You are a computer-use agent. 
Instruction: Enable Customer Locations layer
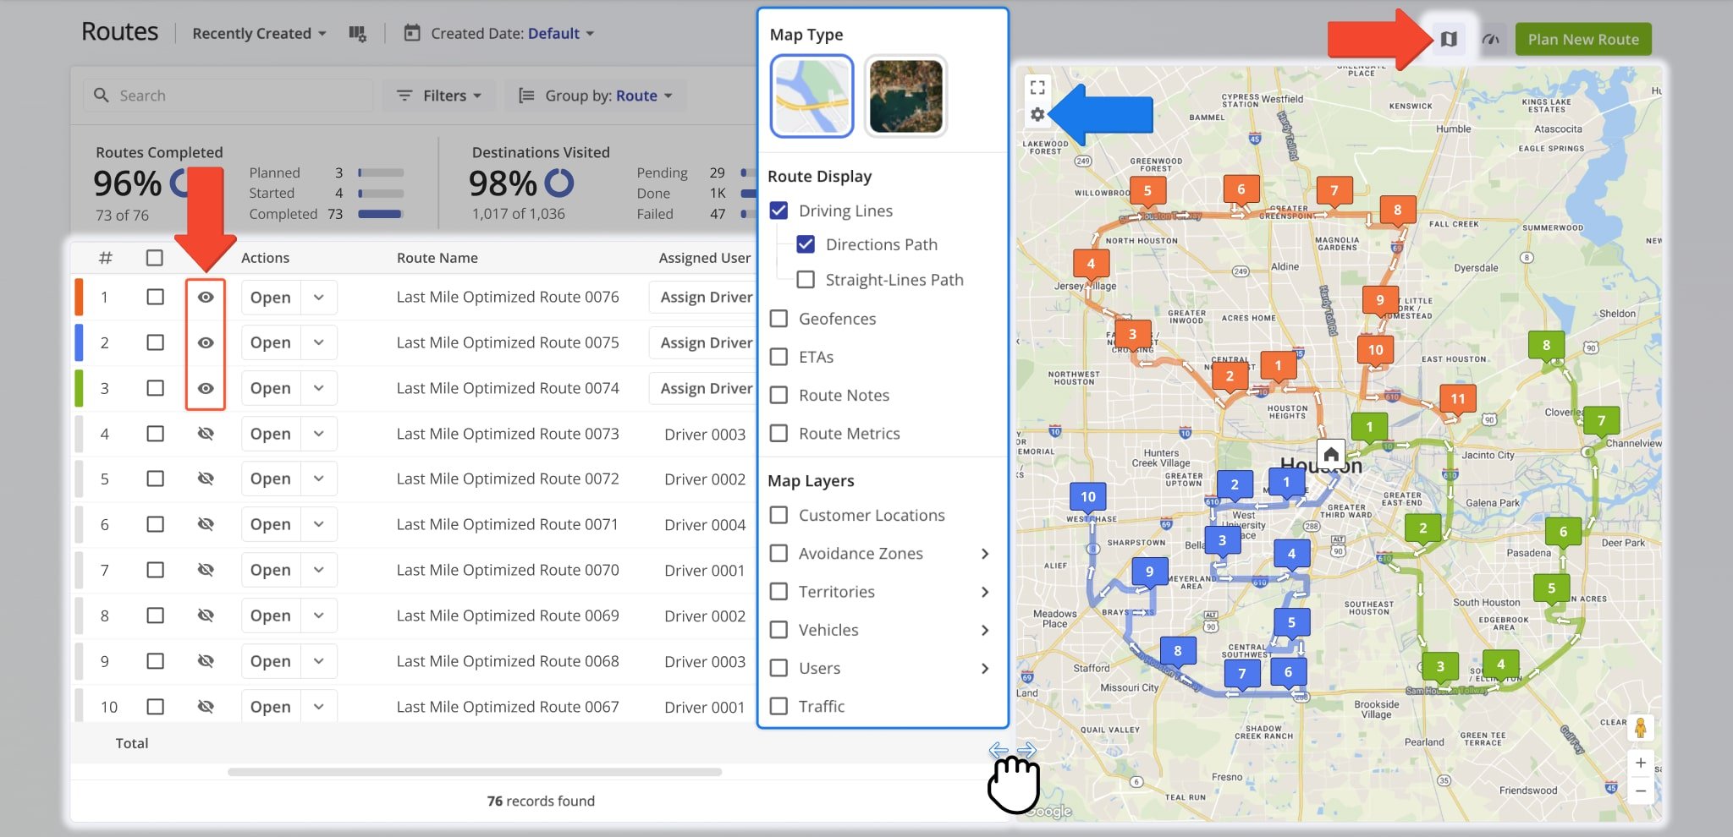tap(778, 515)
